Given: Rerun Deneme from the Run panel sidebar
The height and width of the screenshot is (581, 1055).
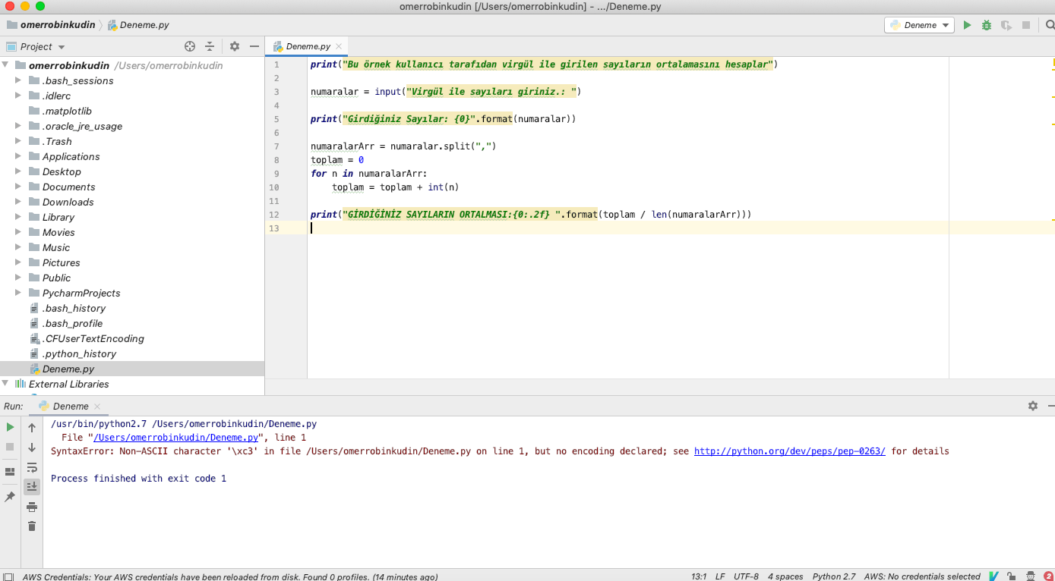Looking at the screenshot, I should [10, 427].
